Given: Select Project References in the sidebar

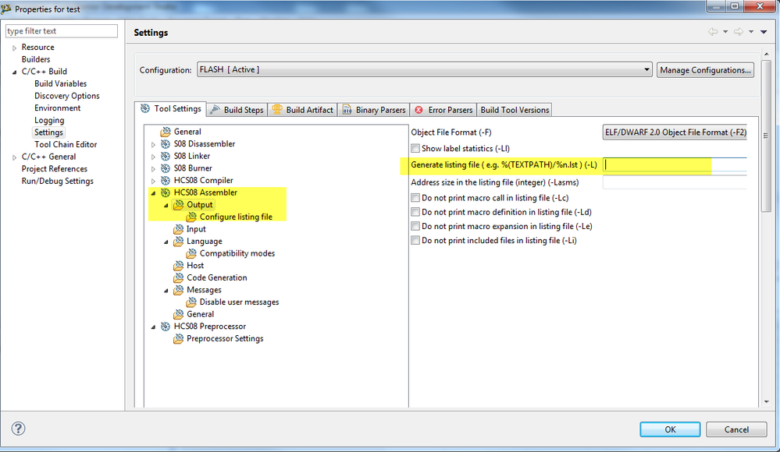Looking at the screenshot, I should [x=54, y=169].
